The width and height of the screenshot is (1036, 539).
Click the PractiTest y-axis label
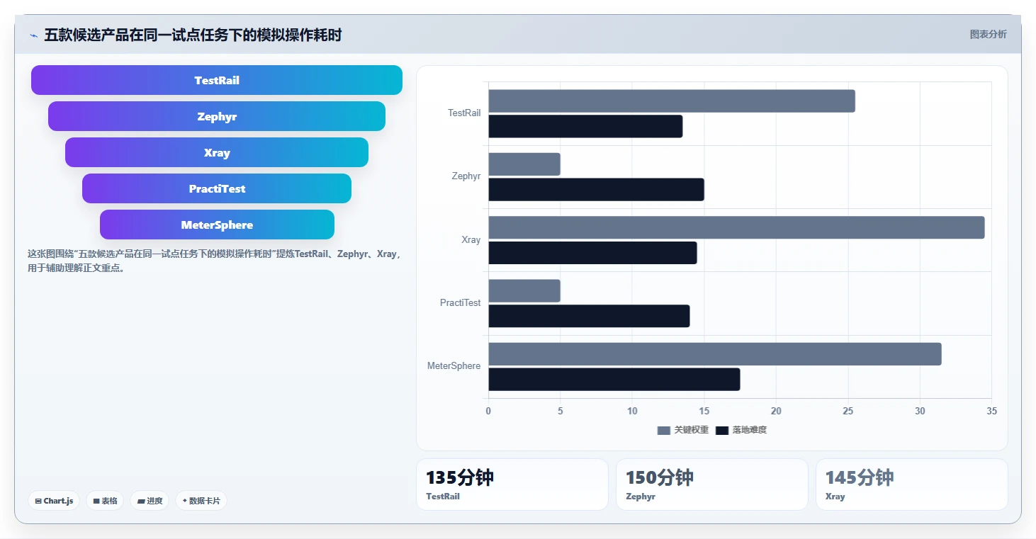461,302
